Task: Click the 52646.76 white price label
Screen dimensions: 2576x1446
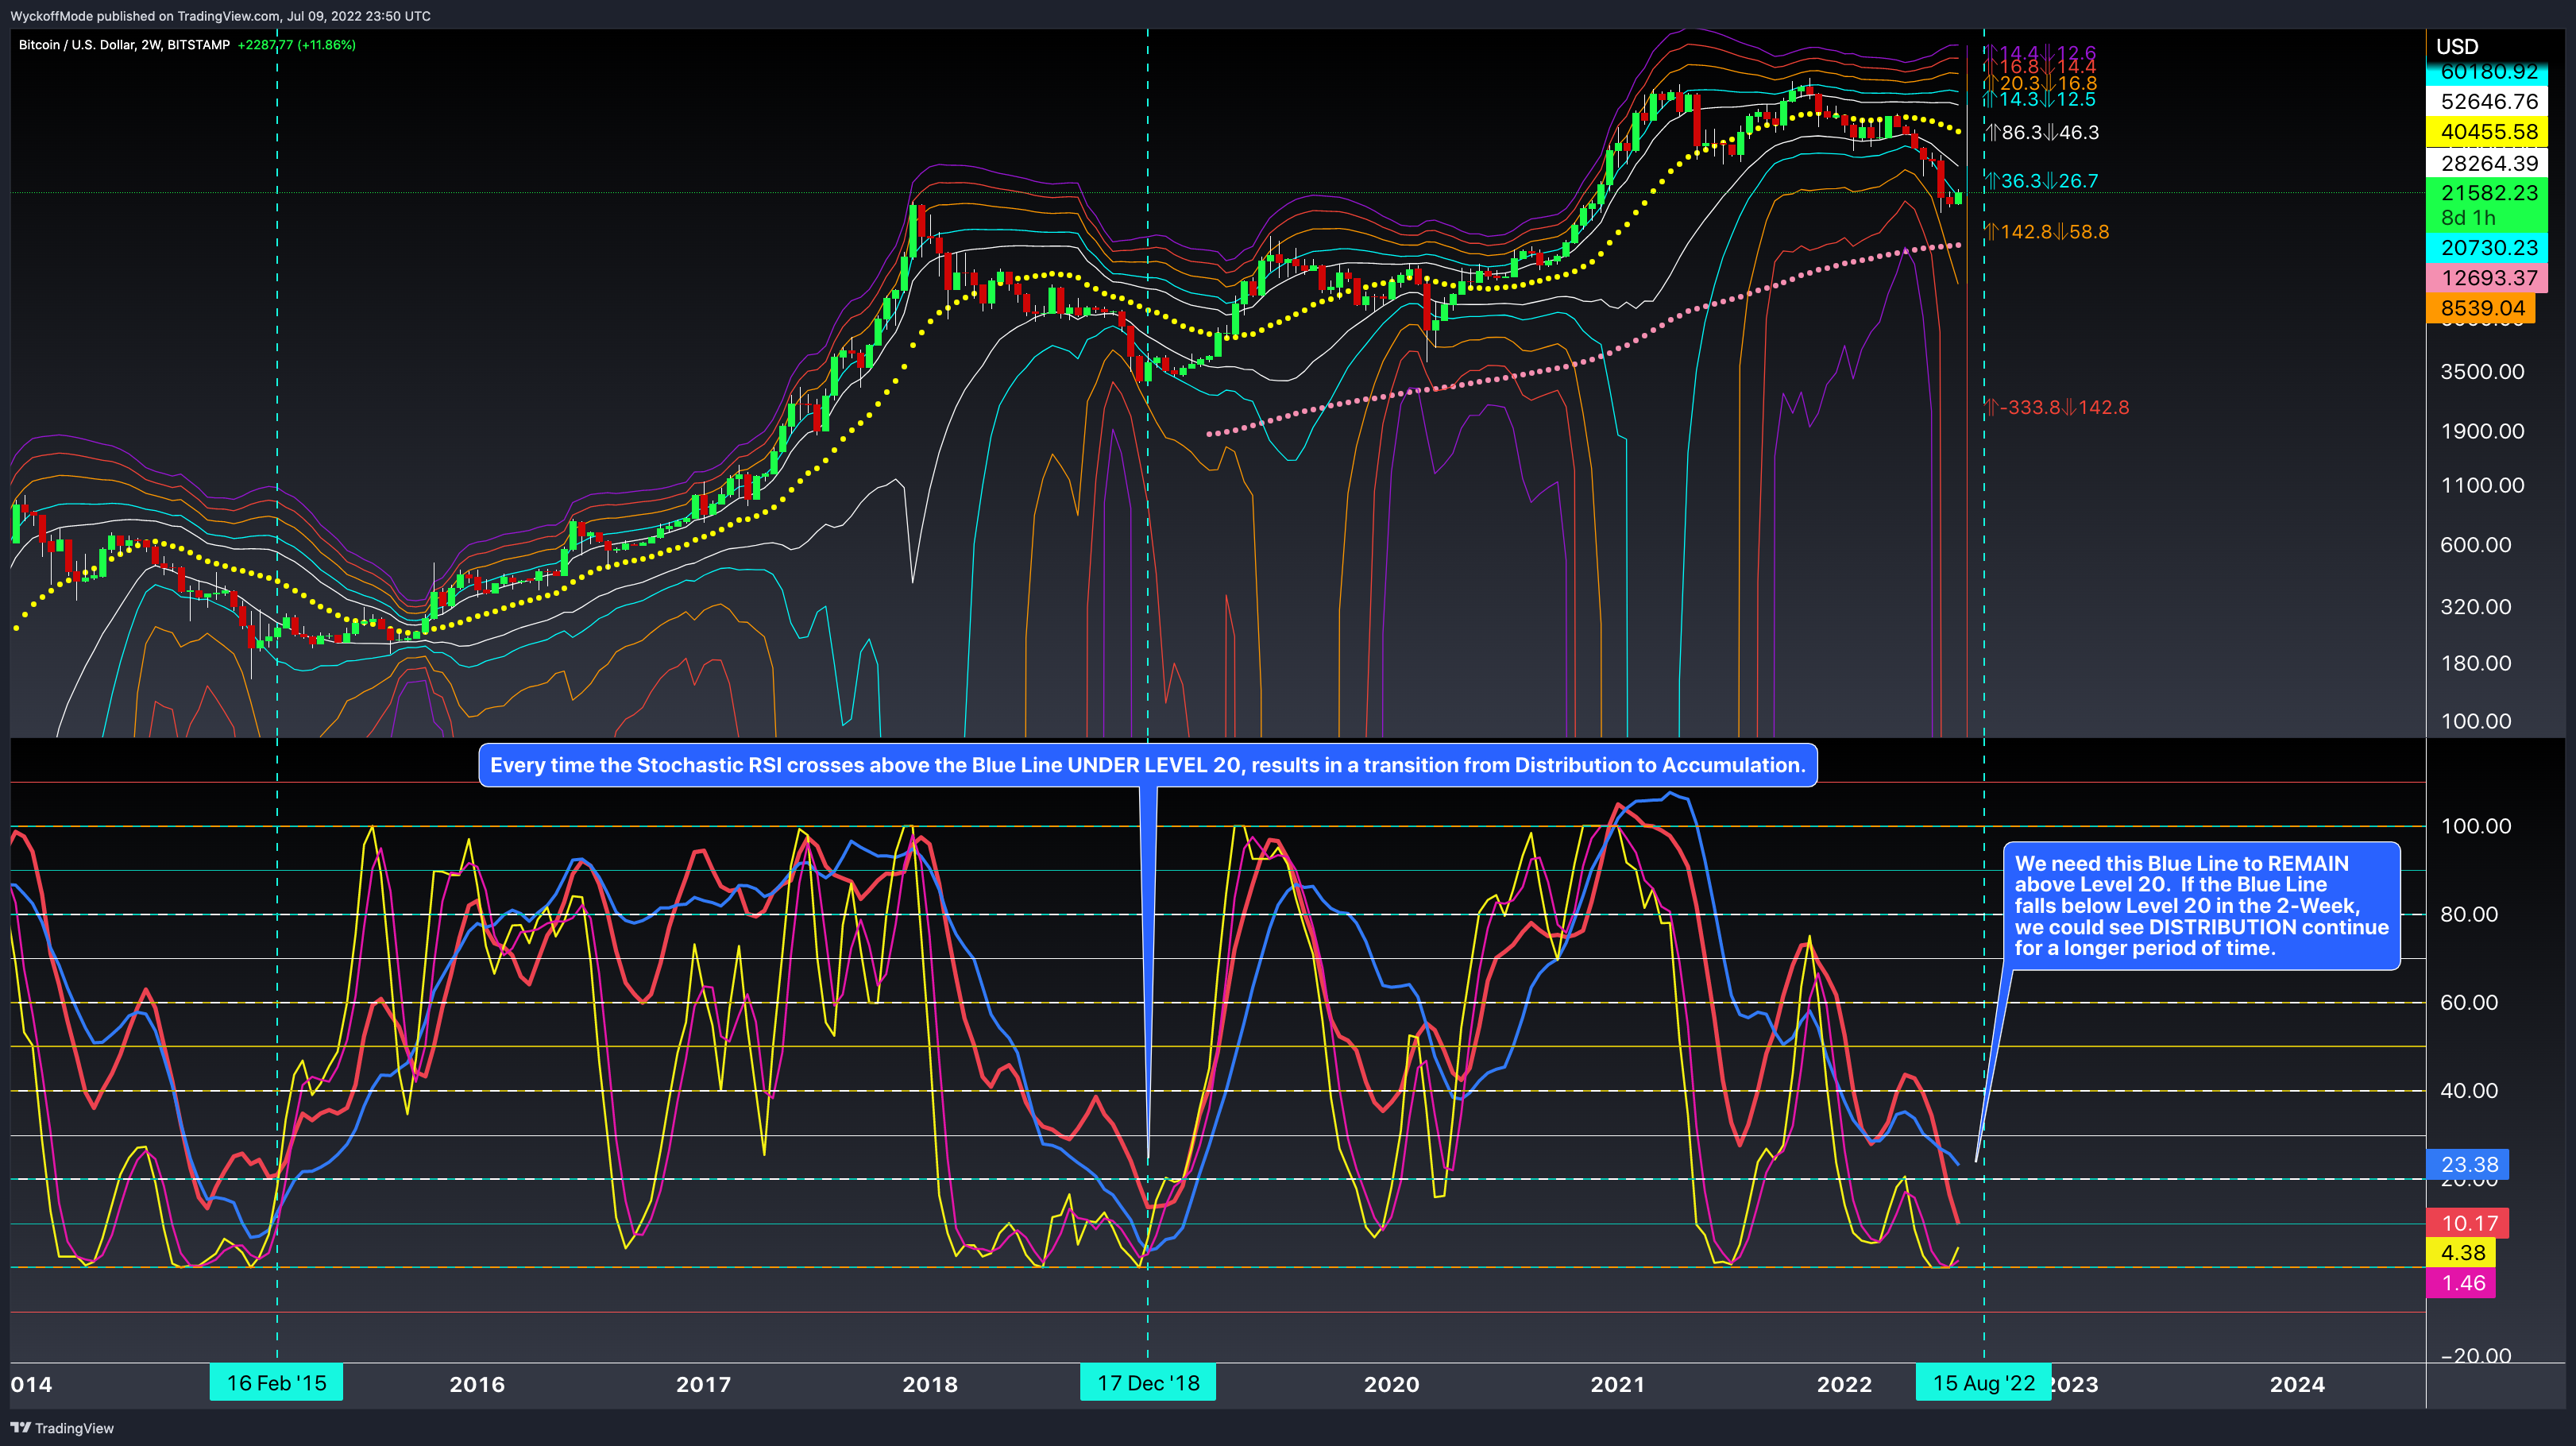Action: click(2488, 102)
